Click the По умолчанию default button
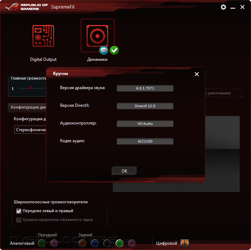This screenshot has width=251, height=250. point(224,93)
